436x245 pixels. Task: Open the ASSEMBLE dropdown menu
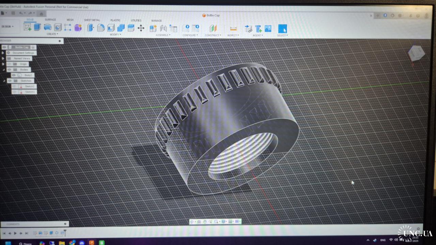(163, 35)
